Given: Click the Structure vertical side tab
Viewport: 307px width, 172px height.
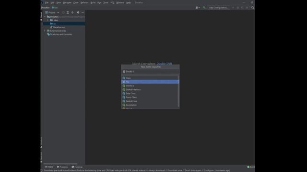Looking at the screenshot, I should [41, 142].
